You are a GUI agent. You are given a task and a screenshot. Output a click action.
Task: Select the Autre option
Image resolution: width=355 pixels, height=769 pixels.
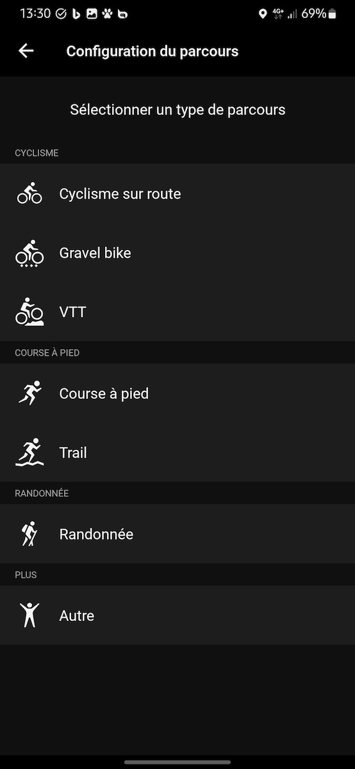click(x=177, y=615)
